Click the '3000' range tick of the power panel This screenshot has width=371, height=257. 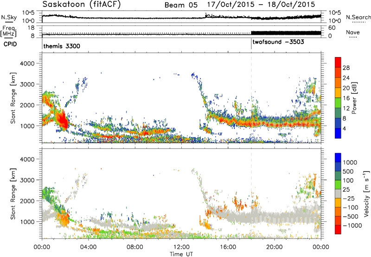click(27, 84)
